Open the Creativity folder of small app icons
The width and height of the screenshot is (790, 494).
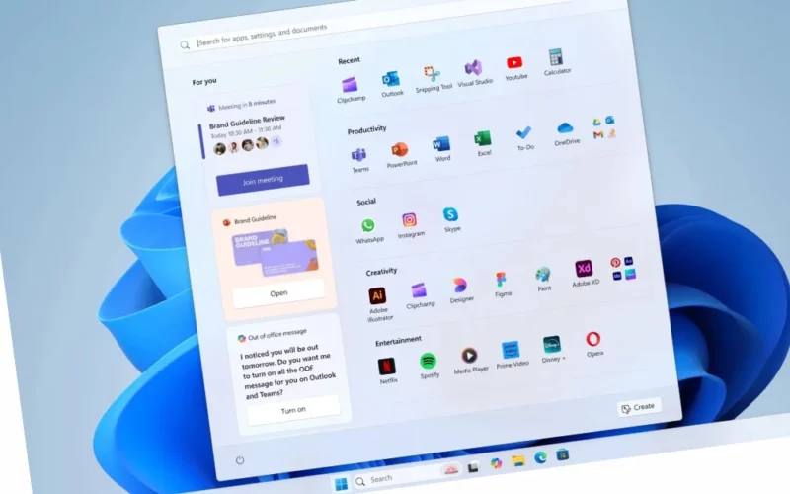coord(623,268)
